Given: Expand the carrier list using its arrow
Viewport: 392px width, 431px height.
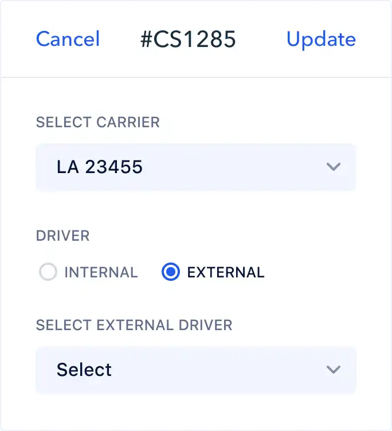Looking at the screenshot, I should point(333,167).
